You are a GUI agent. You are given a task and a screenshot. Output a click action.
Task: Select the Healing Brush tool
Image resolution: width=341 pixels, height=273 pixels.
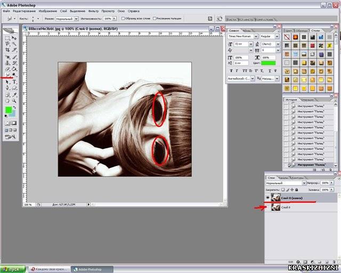[7, 57]
